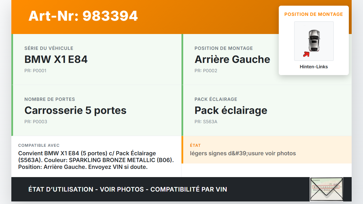Click the compatibility description paragraph
The height and width of the screenshot is (204, 363).
tap(96, 160)
